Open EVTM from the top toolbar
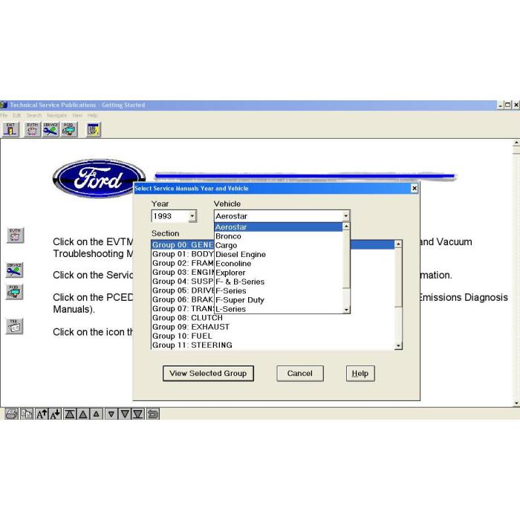Image resolution: width=520 pixels, height=520 pixels. pyautogui.click(x=32, y=130)
